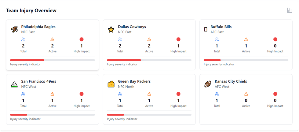The image size is (299, 132).
Task: Click AFC West under Kansas City Chiefs
Action: (x=222, y=87)
